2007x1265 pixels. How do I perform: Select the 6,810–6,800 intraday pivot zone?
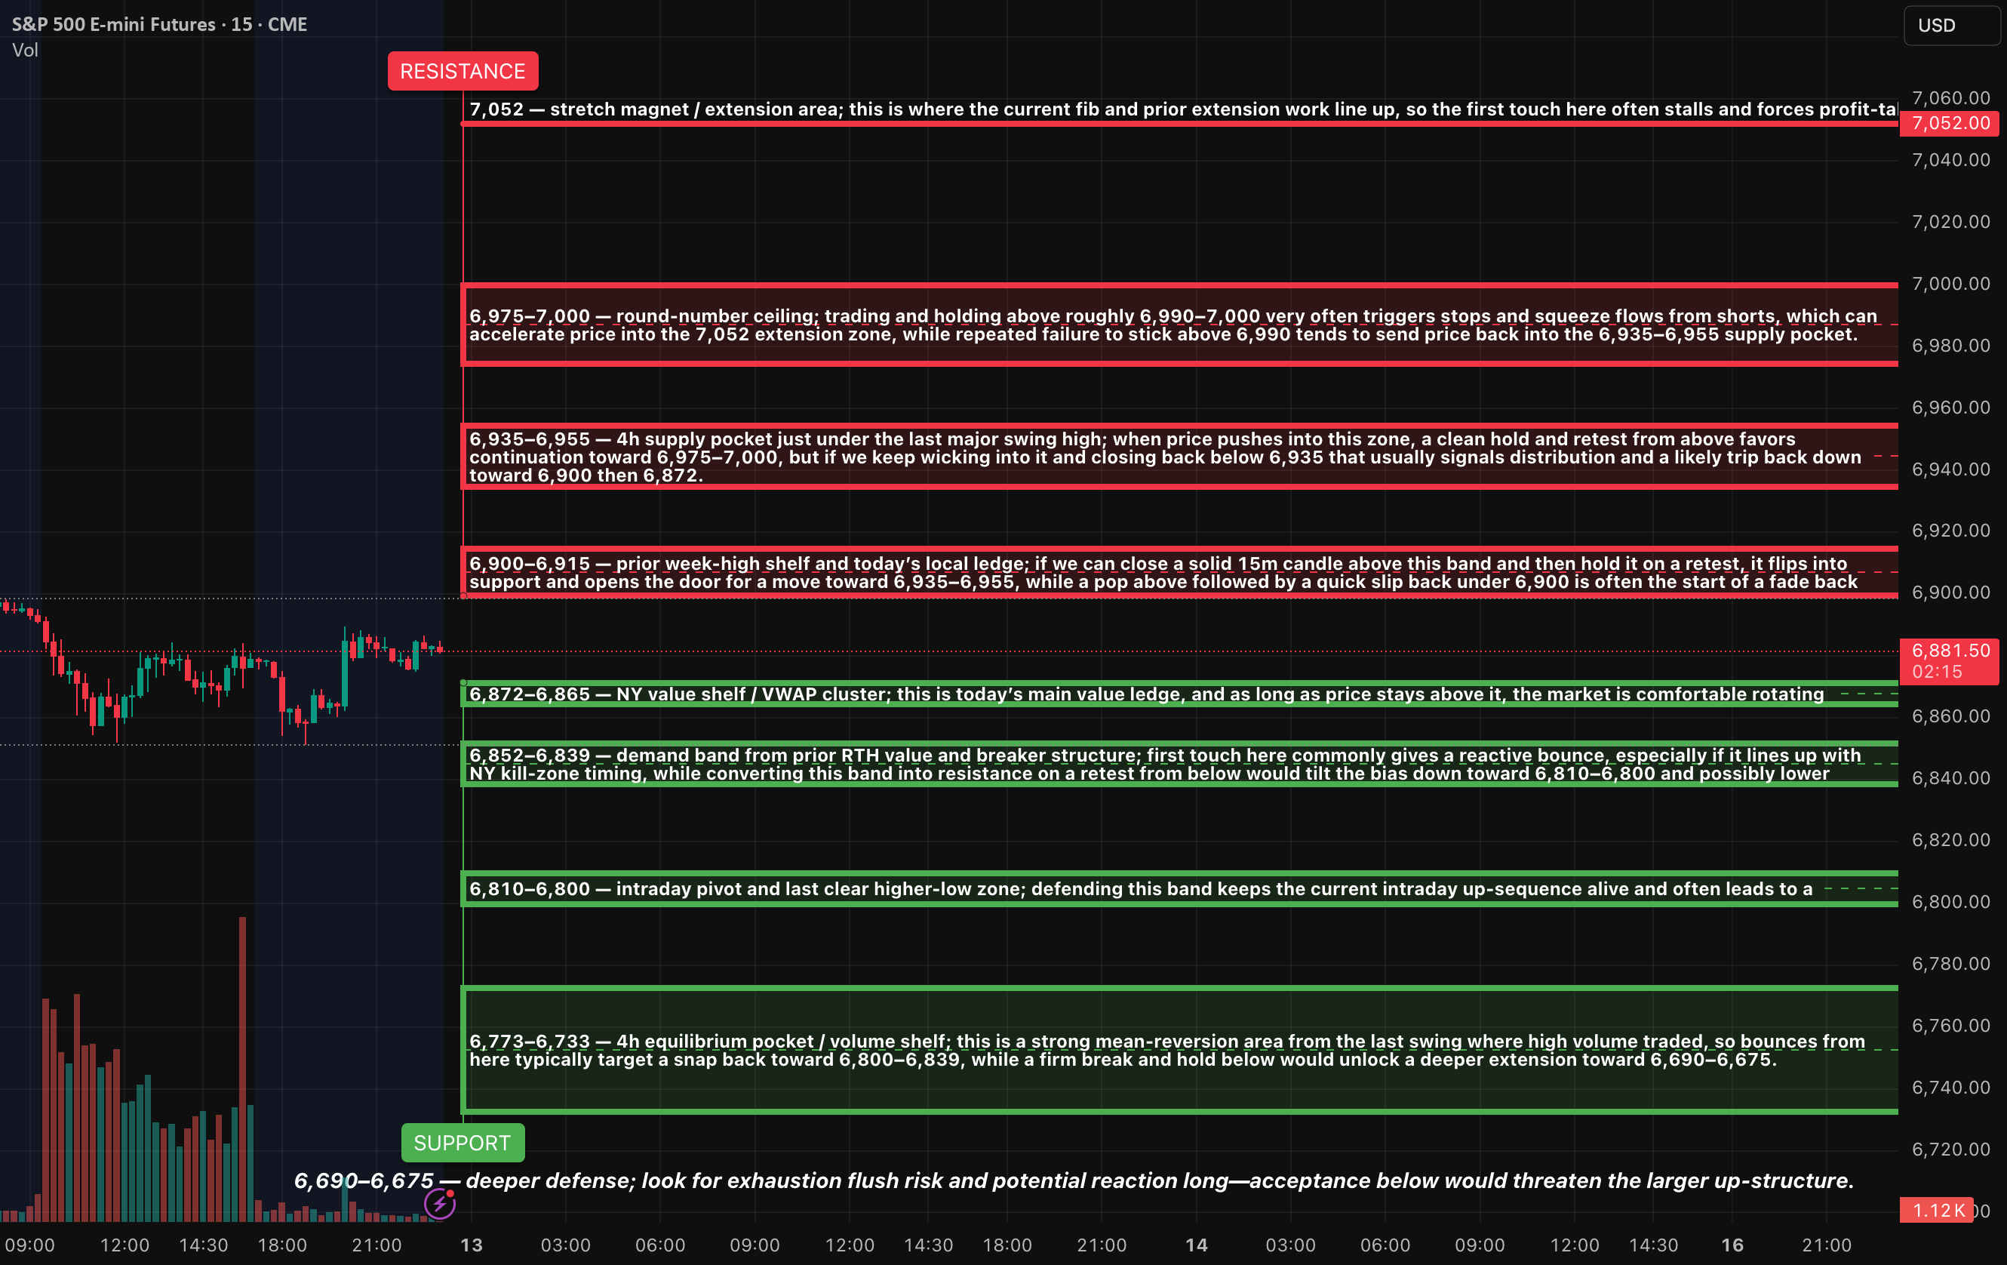(1167, 889)
